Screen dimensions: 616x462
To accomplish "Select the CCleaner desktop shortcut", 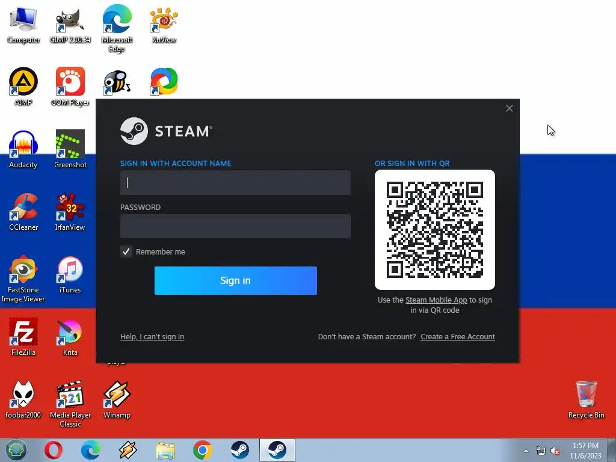I will tap(23, 212).
